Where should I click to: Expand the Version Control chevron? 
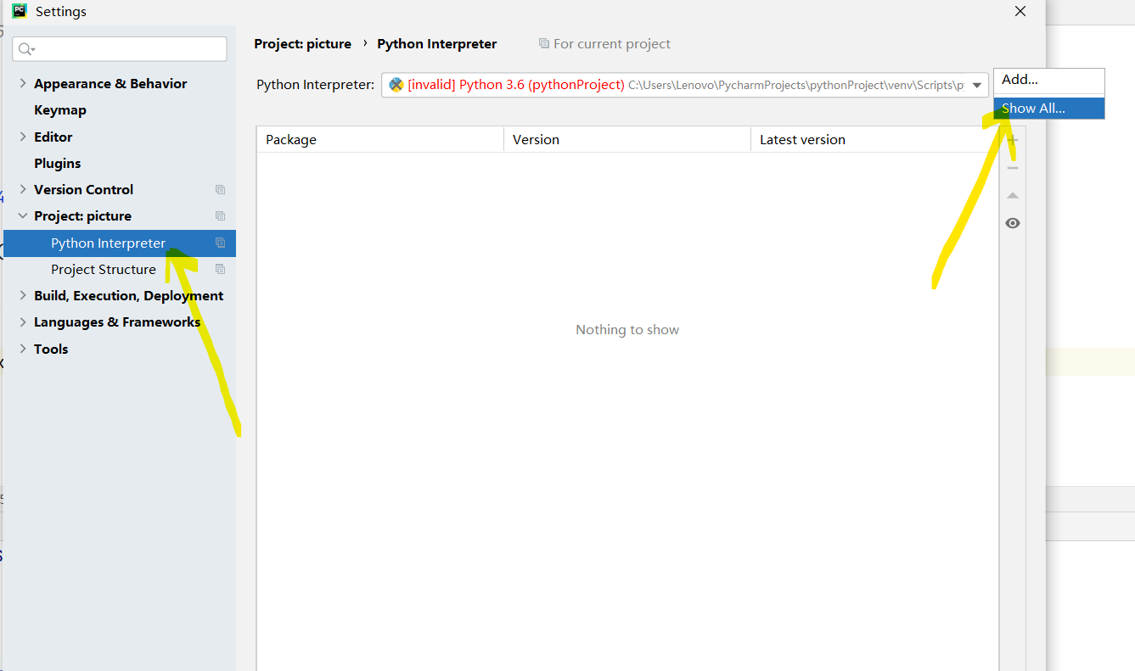(22, 189)
